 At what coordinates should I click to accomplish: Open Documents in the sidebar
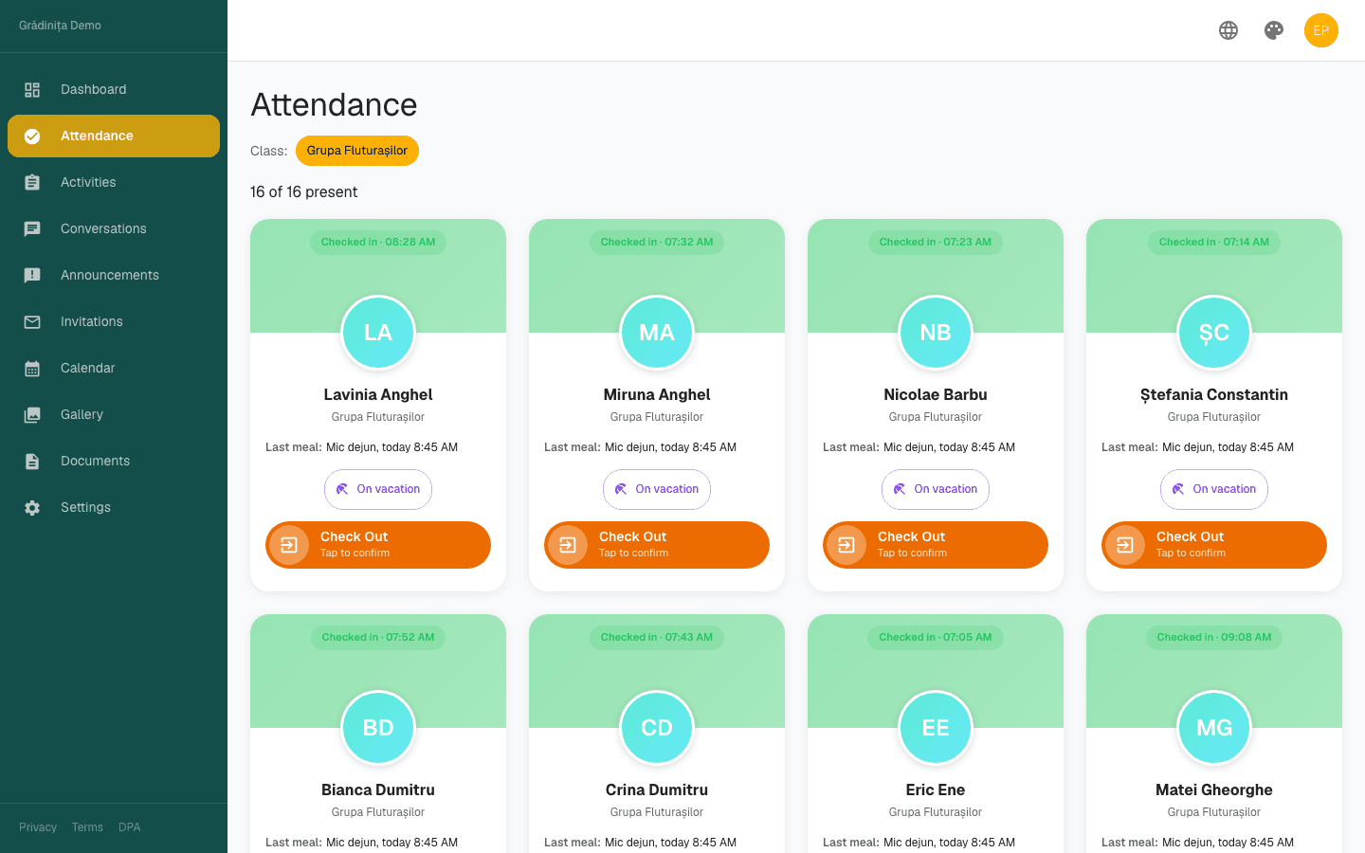click(x=114, y=462)
